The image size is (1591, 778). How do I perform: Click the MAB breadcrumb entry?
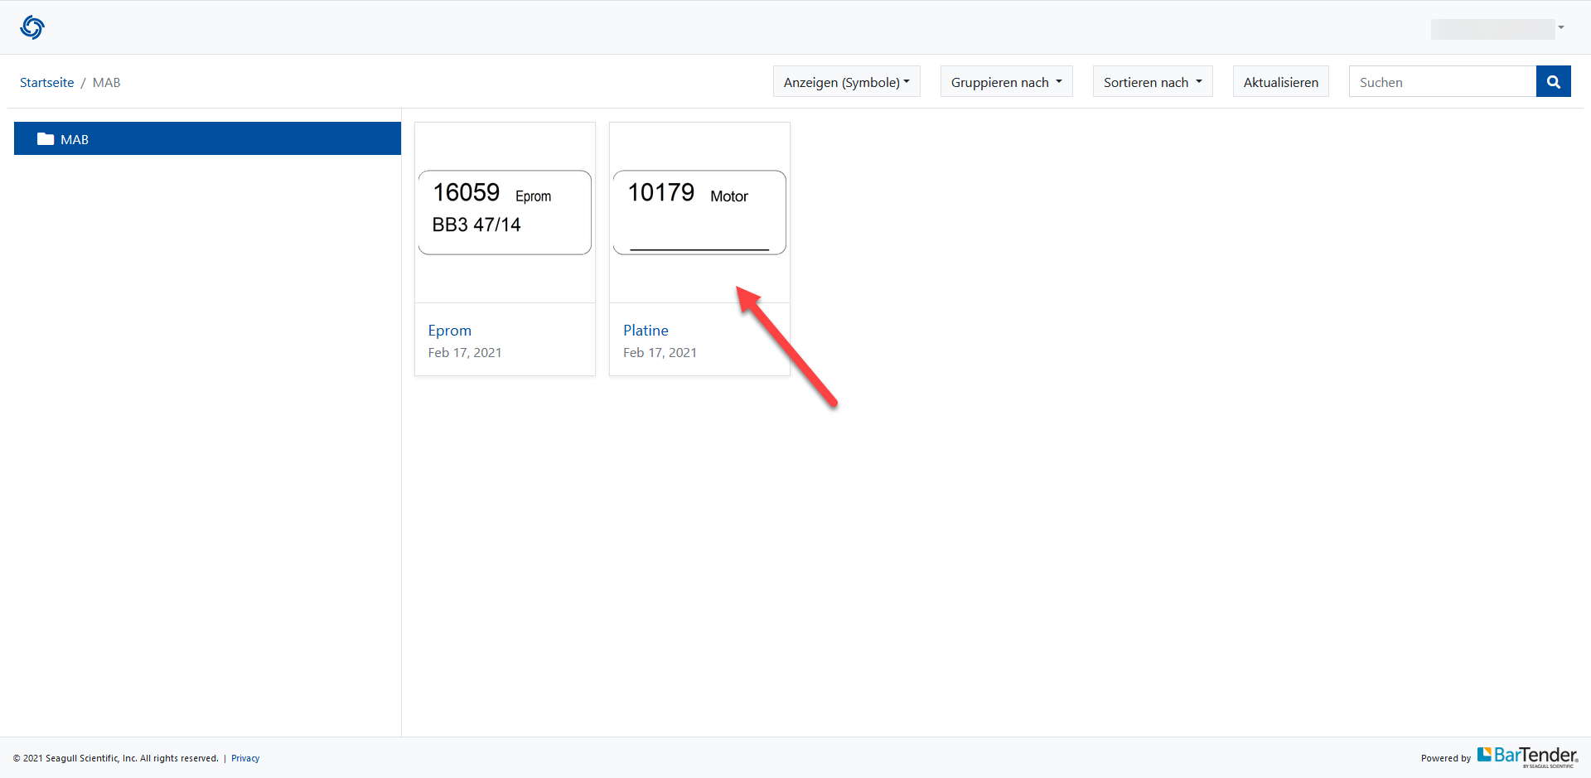[x=106, y=83]
